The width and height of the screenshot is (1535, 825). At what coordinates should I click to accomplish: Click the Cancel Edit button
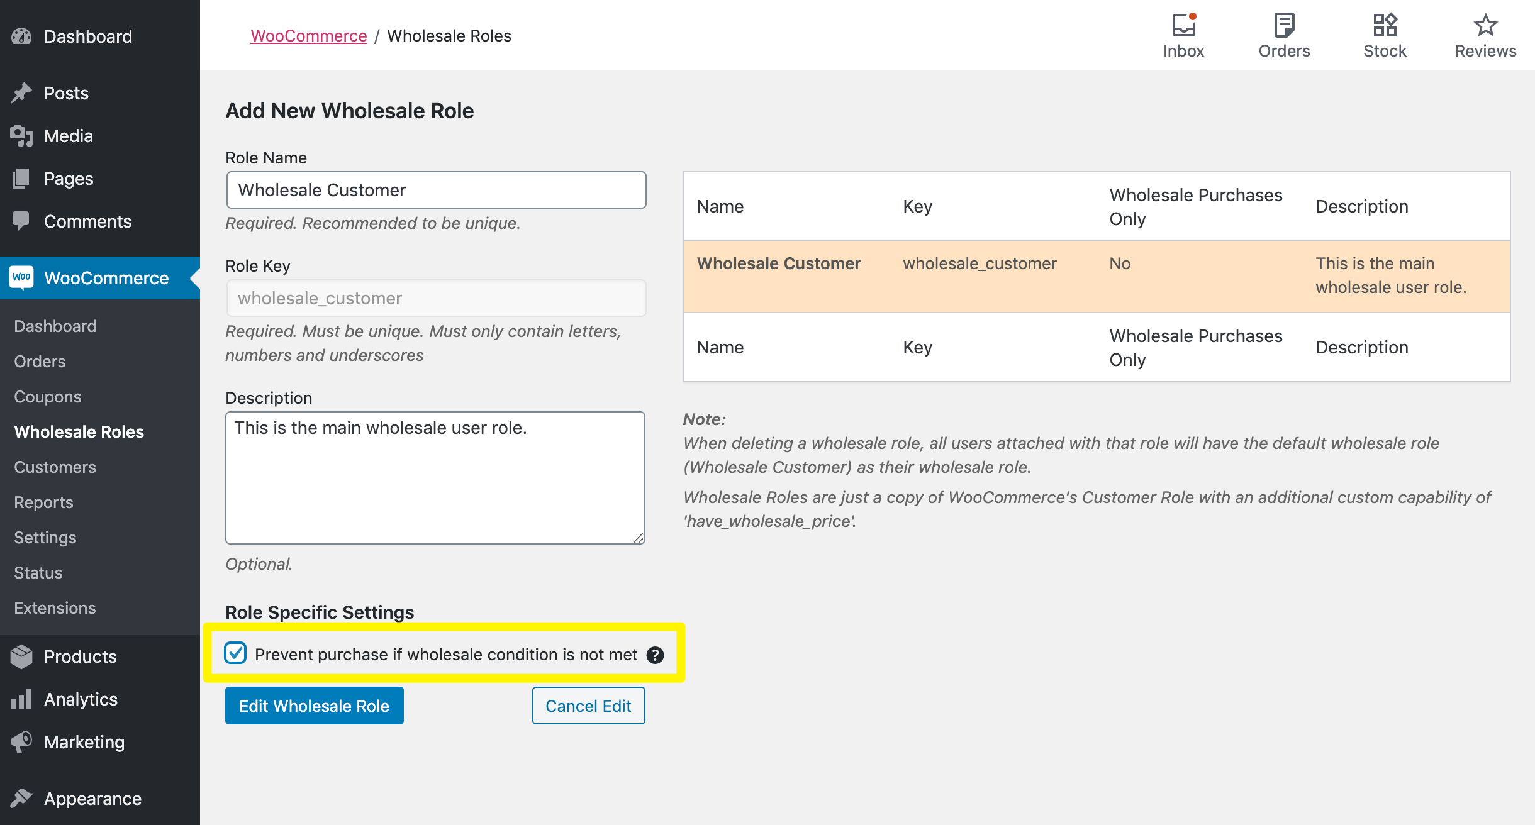tap(589, 706)
